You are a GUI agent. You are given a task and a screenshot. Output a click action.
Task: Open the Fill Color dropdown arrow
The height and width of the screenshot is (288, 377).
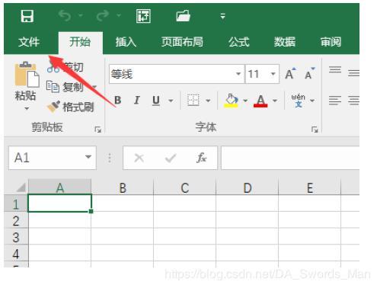[x=245, y=101]
